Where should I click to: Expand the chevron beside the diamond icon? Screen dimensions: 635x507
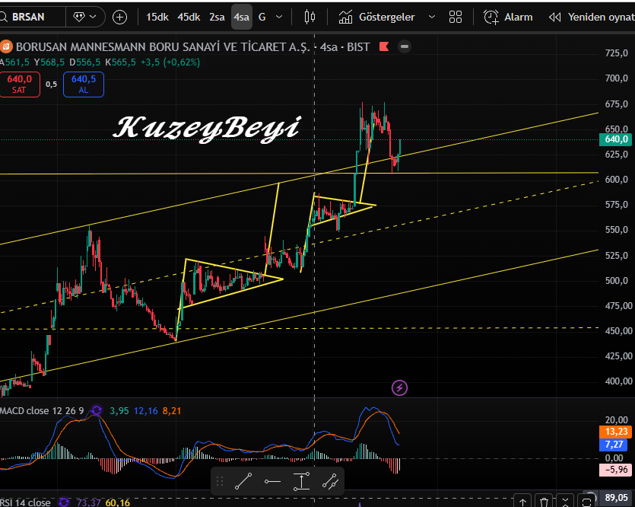tap(93, 17)
